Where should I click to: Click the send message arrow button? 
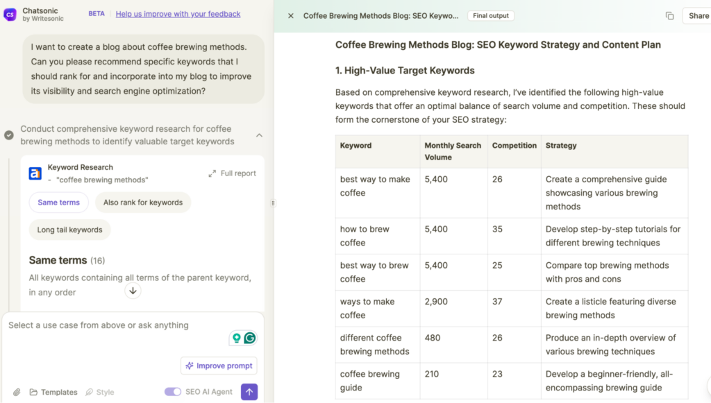[249, 392]
